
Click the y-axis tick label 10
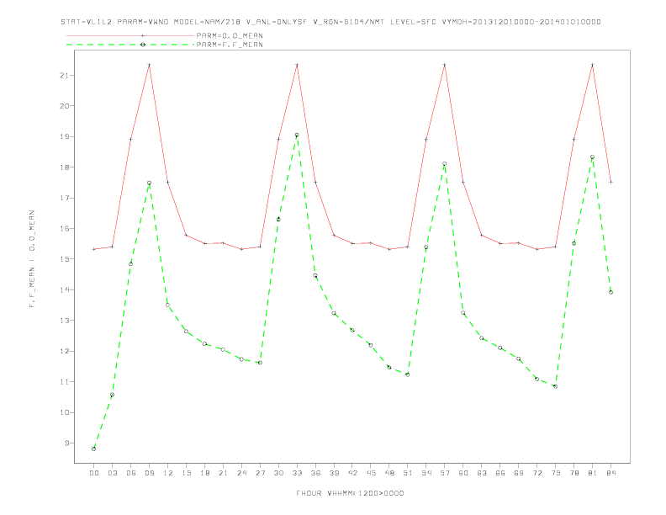(x=64, y=412)
